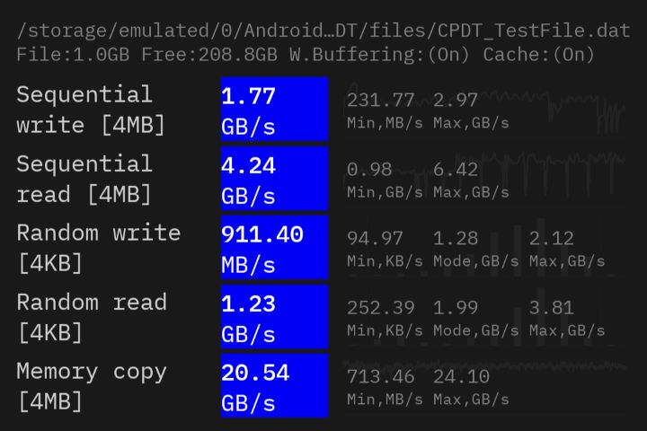Click the sequential write 2.97 Max value
647x431 pixels.
point(455,101)
